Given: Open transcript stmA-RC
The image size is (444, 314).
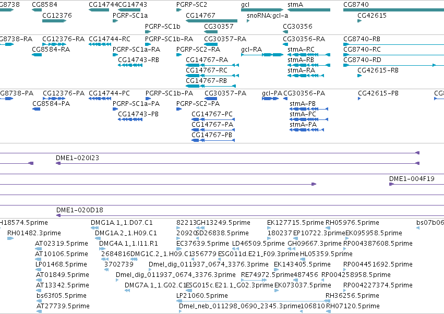Looking at the screenshot, I should tap(301, 49).
